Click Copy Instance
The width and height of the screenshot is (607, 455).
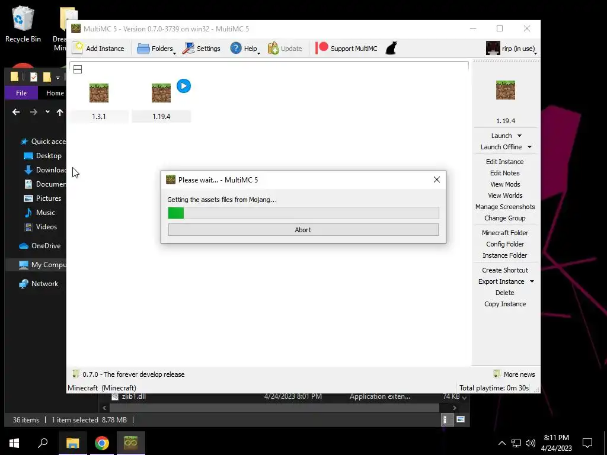pos(505,304)
